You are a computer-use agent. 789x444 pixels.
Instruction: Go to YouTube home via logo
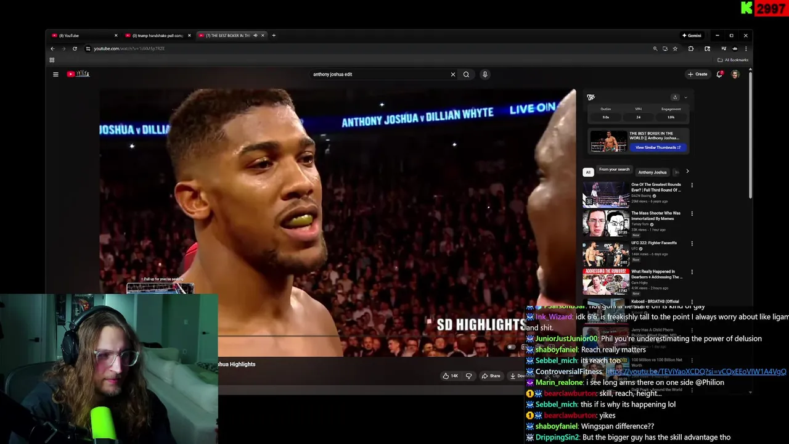click(x=78, y=74)
